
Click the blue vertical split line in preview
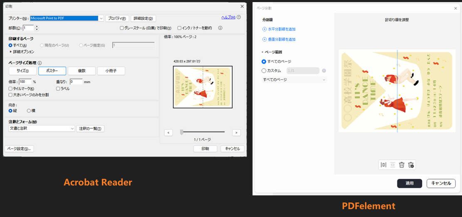click(x=397, y=91)
